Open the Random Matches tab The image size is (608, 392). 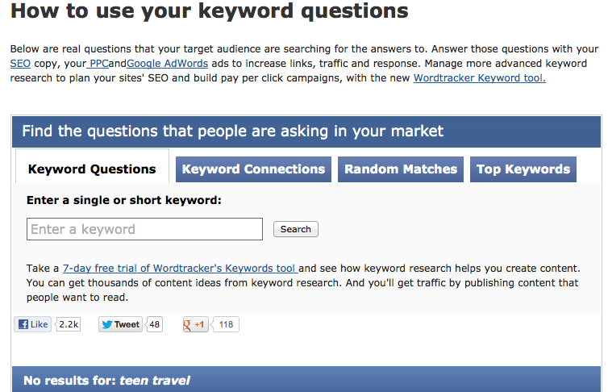point(401,169)
